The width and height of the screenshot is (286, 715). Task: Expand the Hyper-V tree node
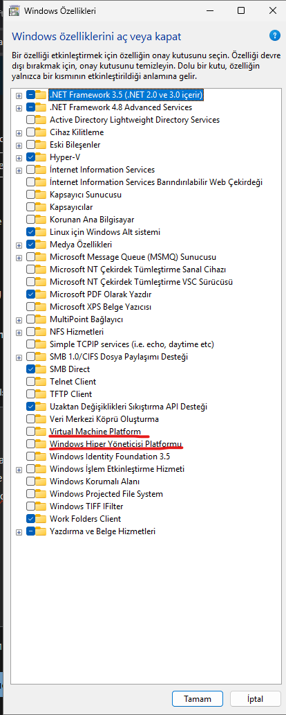(x=19, y=158)
